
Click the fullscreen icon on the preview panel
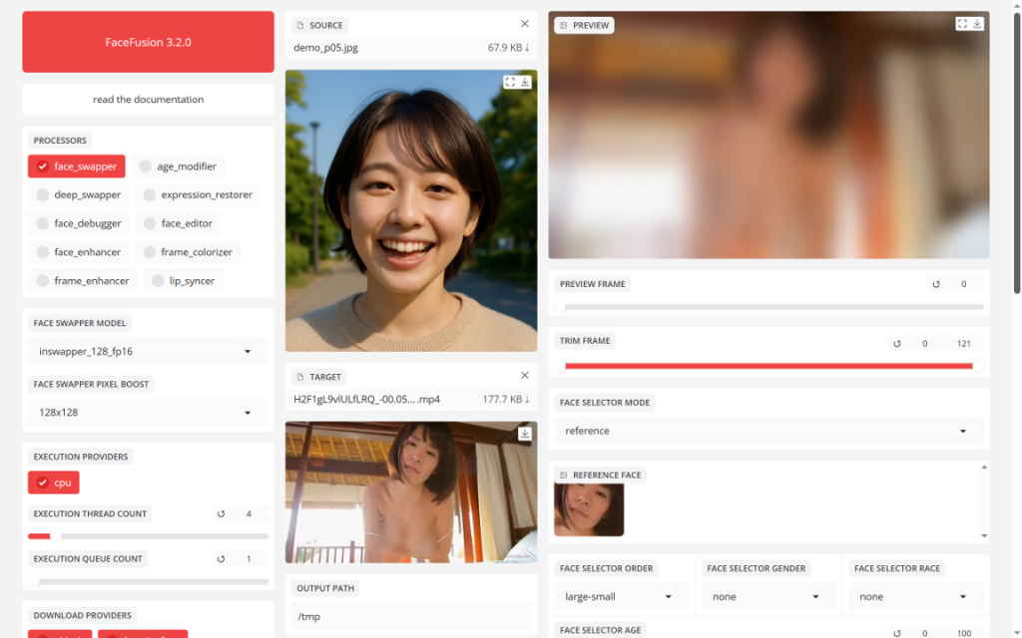[x=960, y=23]
